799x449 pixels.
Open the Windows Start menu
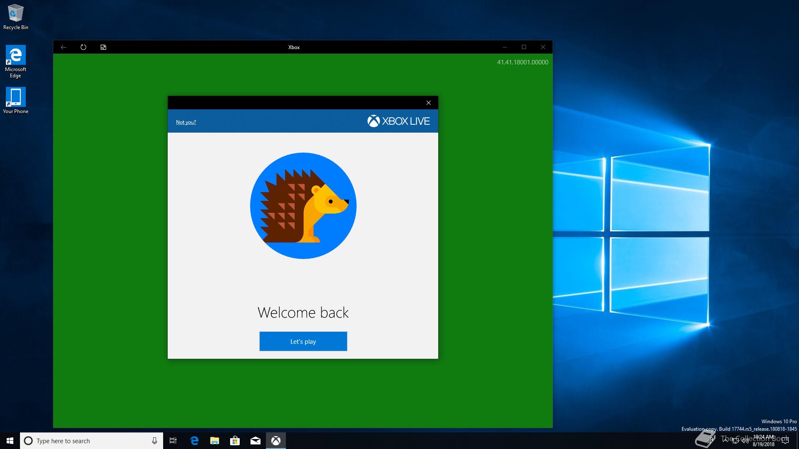pyautogui.click(x=10, y=441)
